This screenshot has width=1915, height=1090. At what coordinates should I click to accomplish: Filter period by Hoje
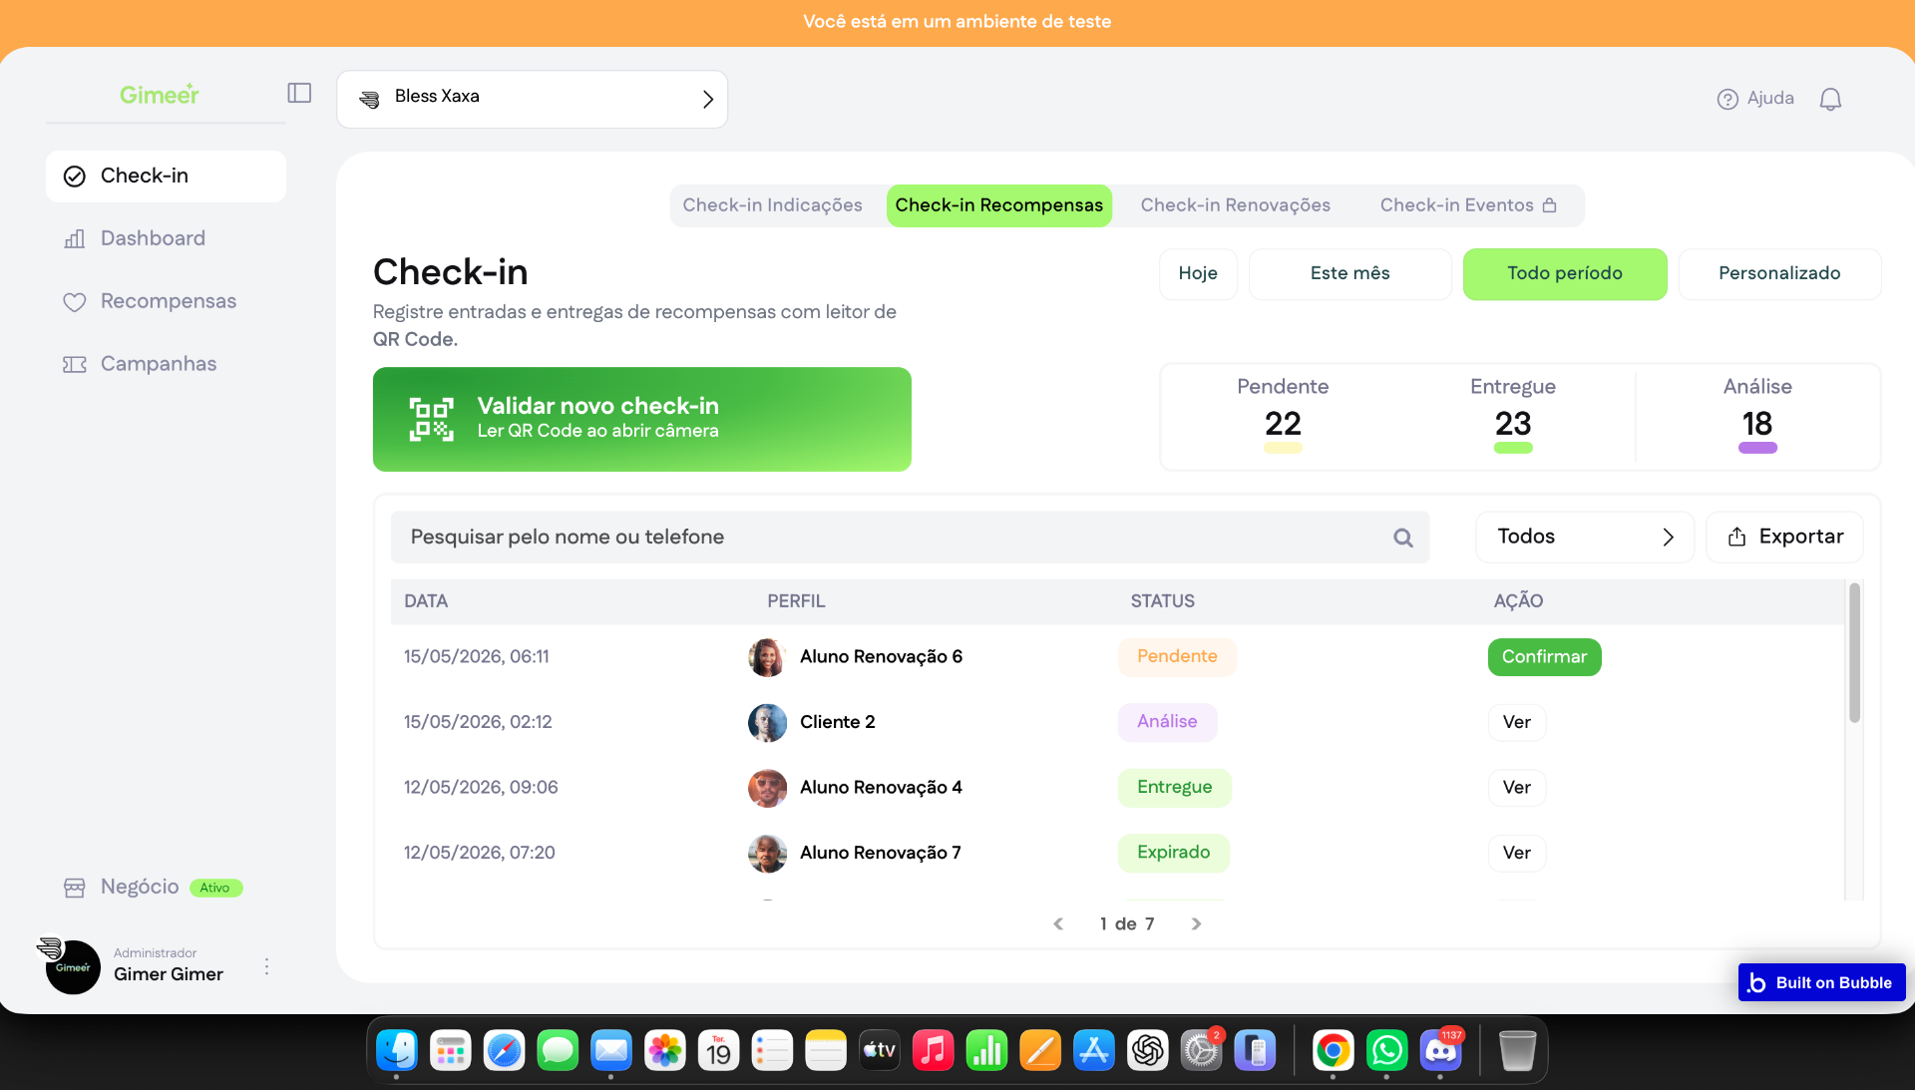point(1198,274)
